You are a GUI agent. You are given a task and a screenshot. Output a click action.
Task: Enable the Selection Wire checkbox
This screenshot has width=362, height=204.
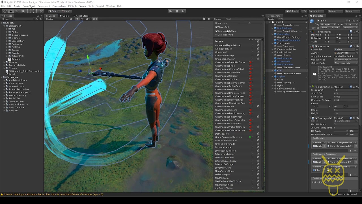pyautogui.click(x=216, y=35)
